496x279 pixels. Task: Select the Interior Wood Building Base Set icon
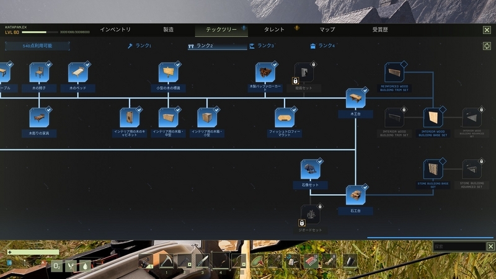click(x=433, y=118)
